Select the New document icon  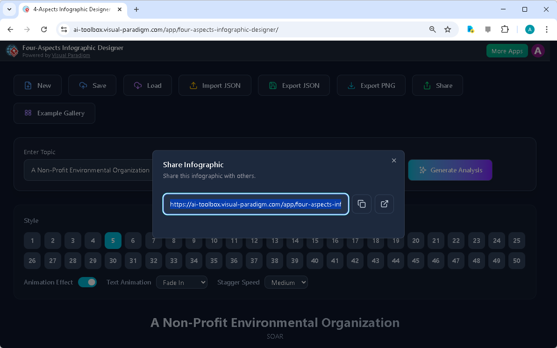coord(27,85)
